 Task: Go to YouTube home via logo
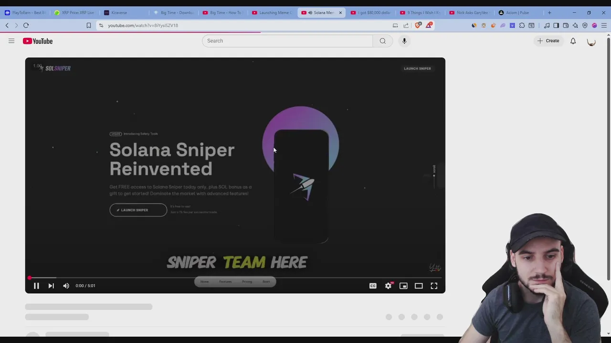38,41
